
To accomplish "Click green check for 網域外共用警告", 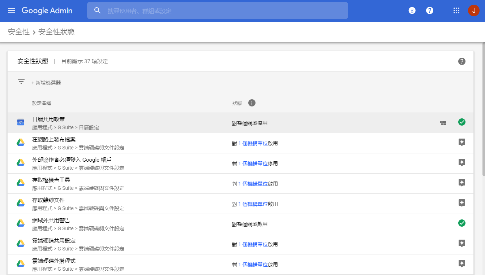I will pyautogui.click(x=462, y=223).
